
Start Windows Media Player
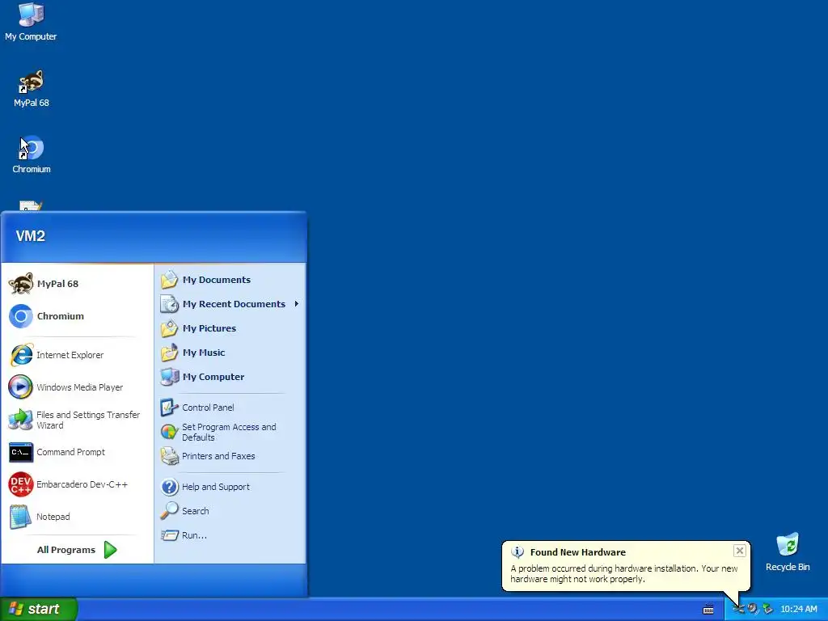(x=77, y=387)
